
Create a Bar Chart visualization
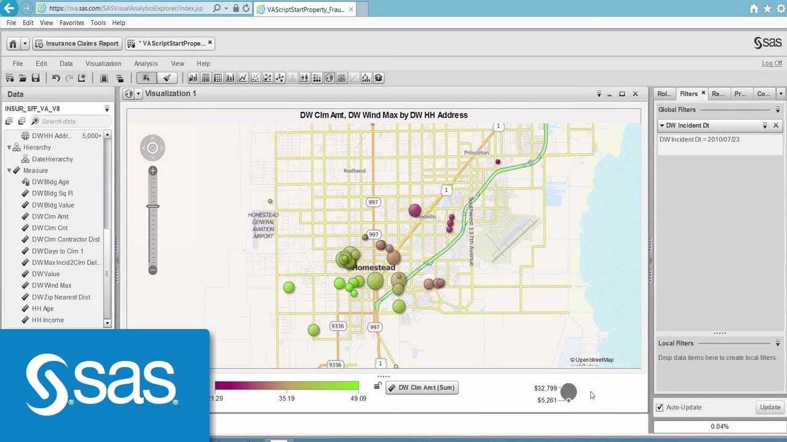pos(229,78)
